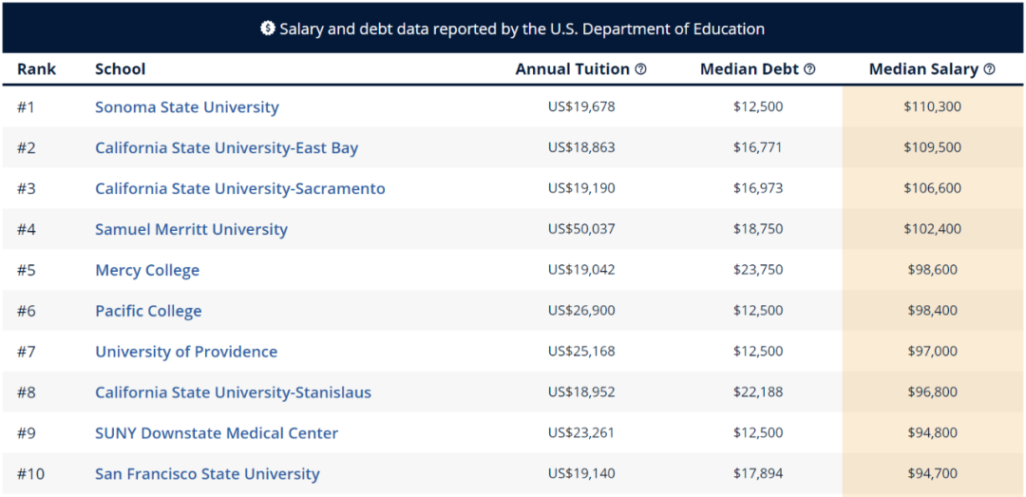Click the dollar icon in banner
This screenshot has width=1026, height=497.
268,29
